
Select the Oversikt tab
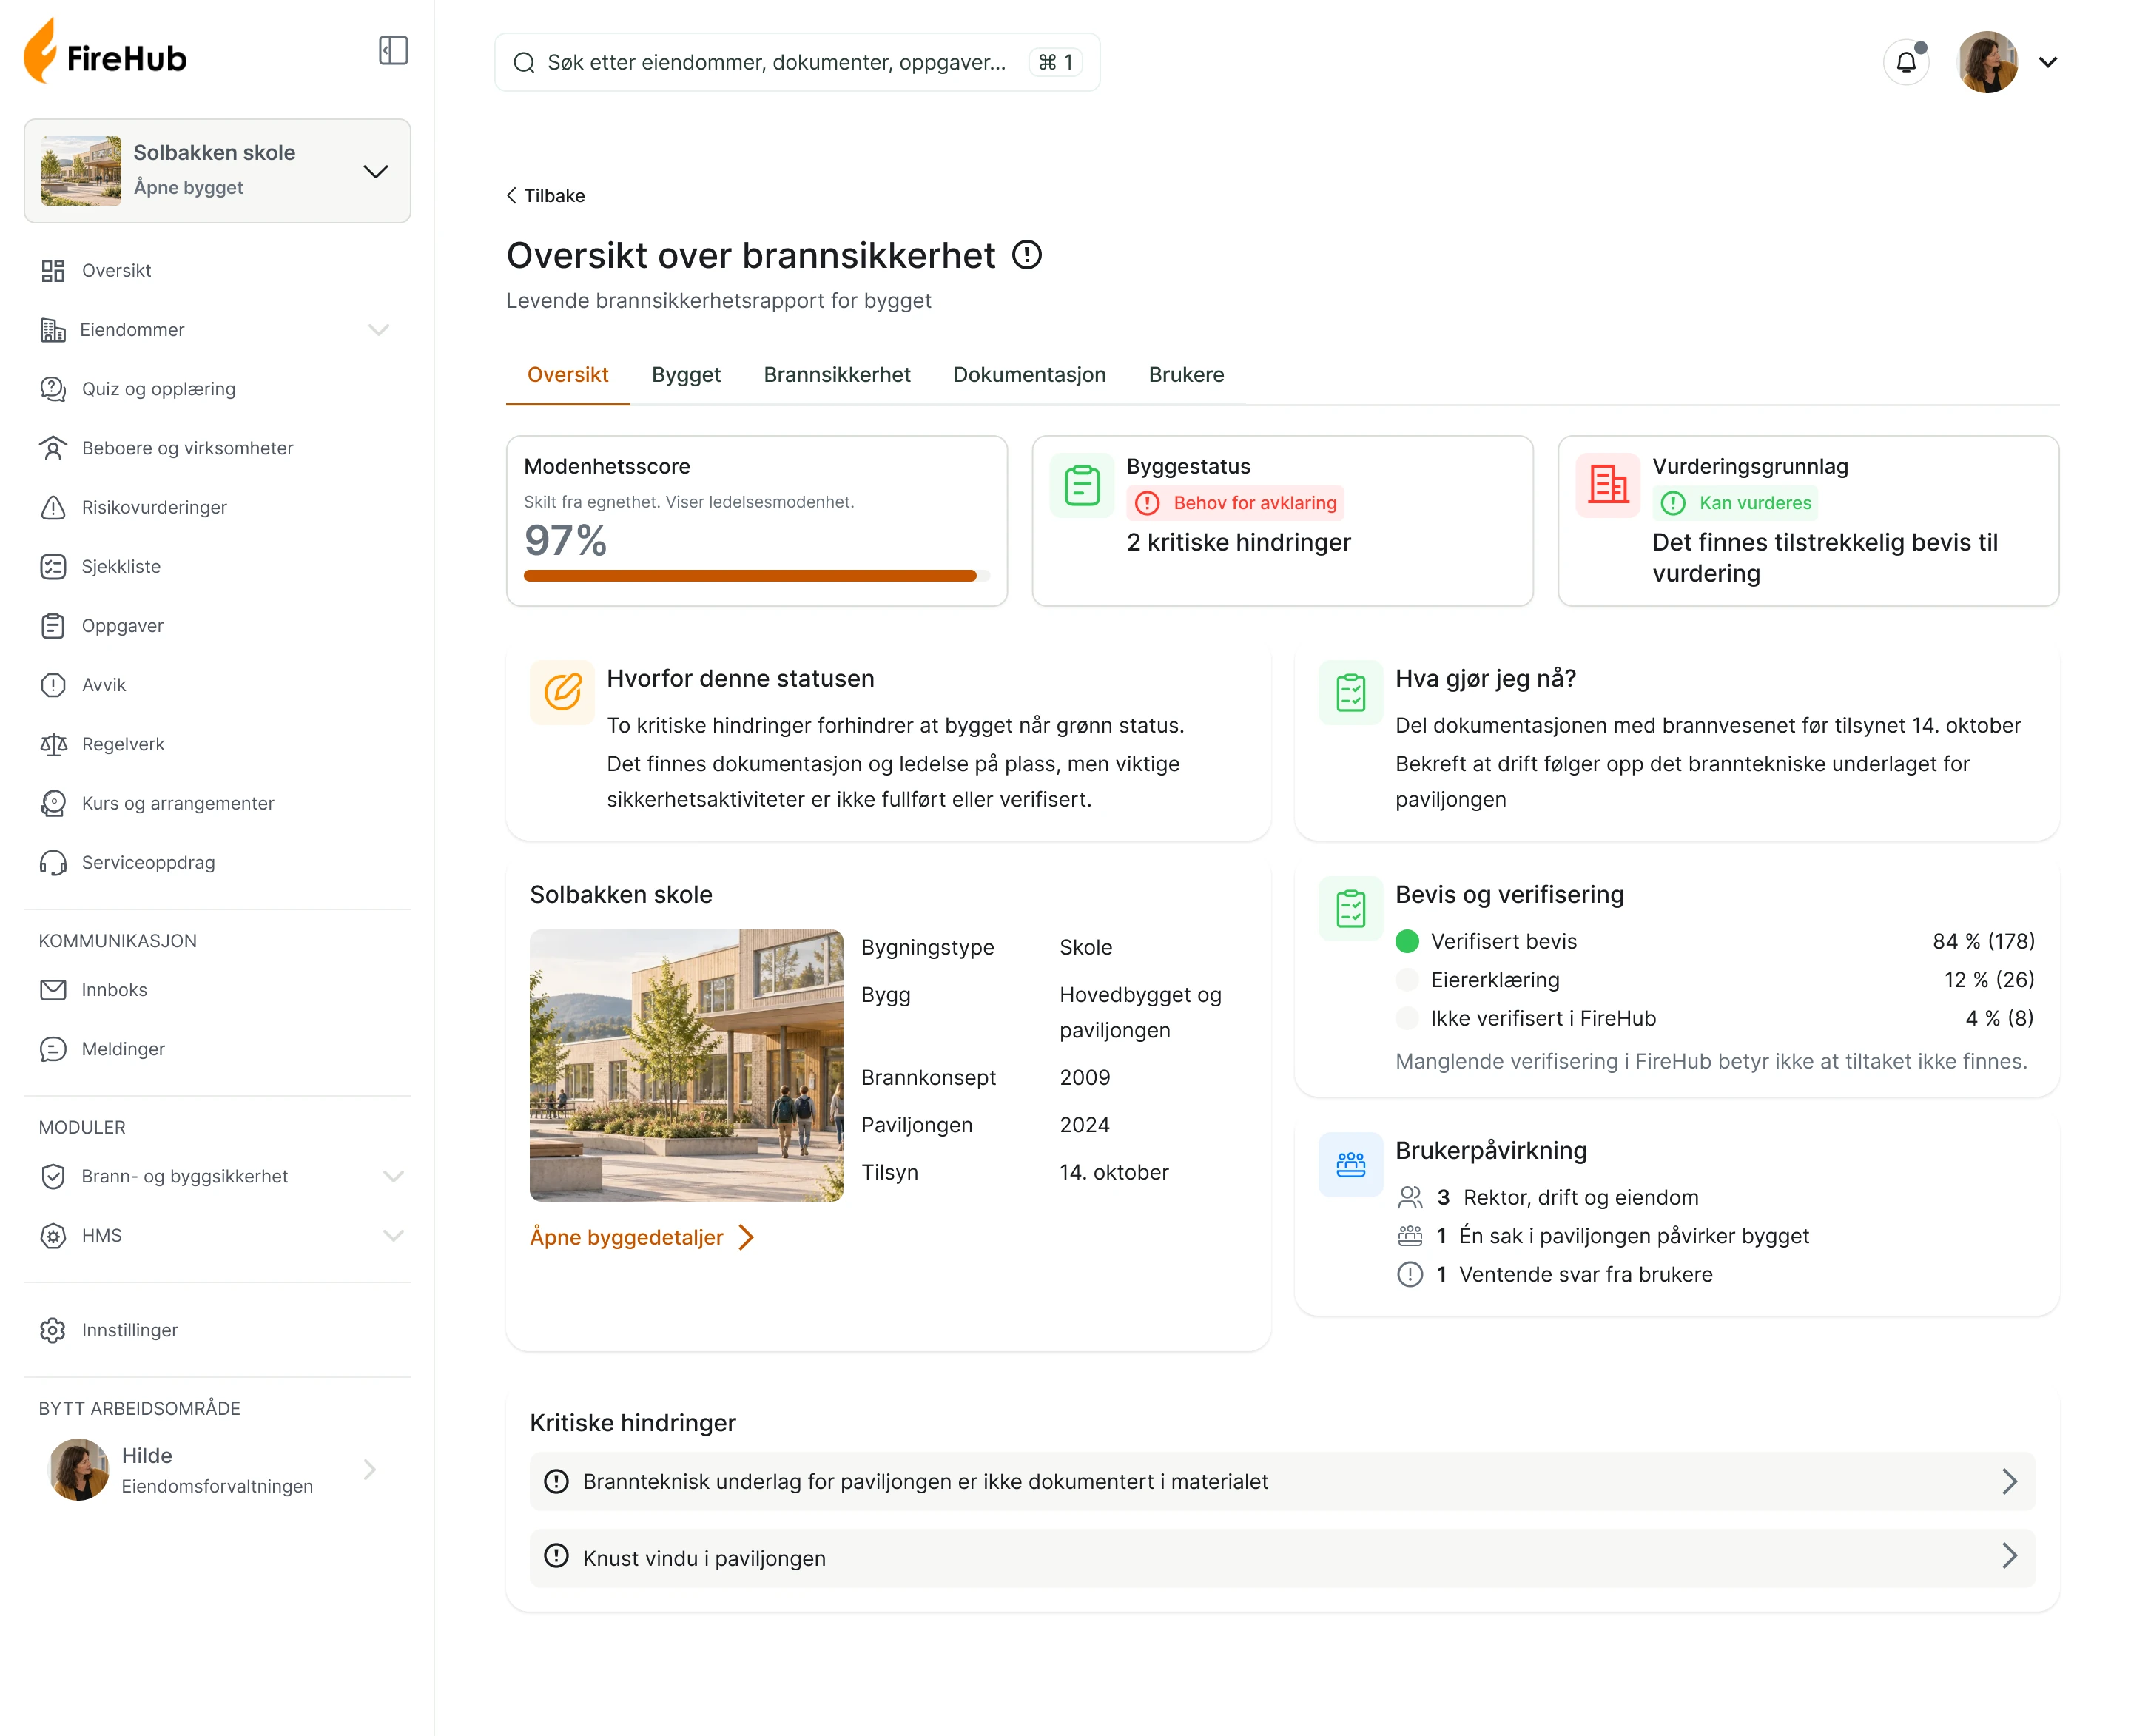567,375
